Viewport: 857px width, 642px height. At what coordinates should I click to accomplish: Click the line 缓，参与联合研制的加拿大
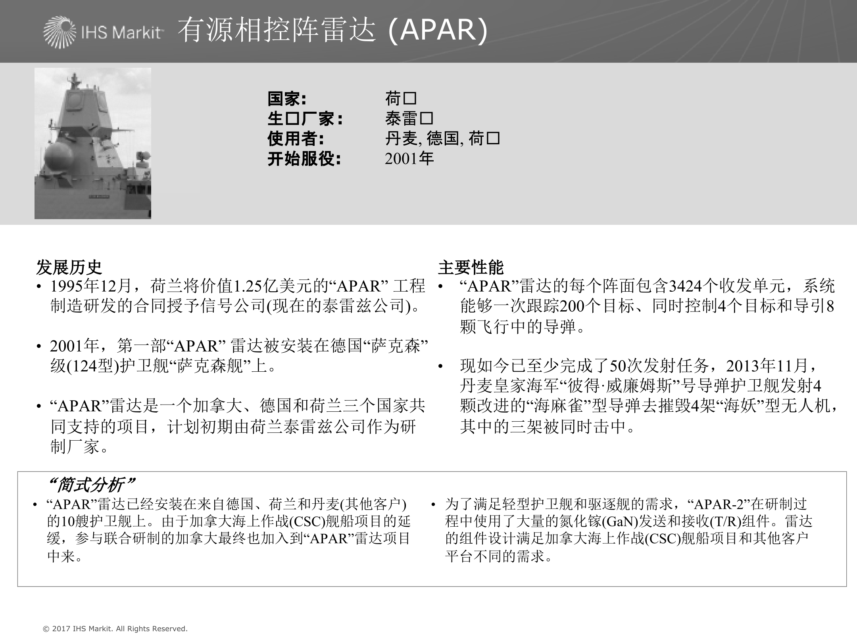tap(229, 539)
